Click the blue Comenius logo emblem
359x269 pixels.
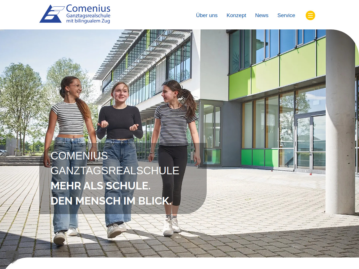52,14
